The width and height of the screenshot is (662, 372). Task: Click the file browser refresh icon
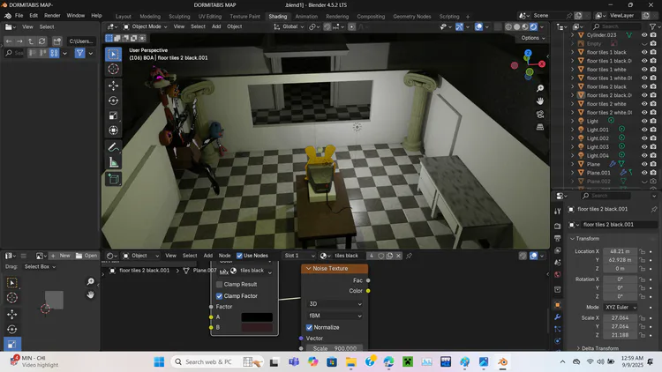41,41
